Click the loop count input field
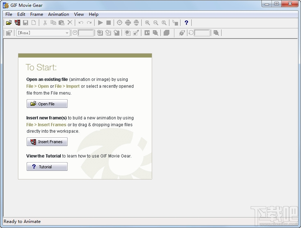301x228 pixels. pos(202,33)
